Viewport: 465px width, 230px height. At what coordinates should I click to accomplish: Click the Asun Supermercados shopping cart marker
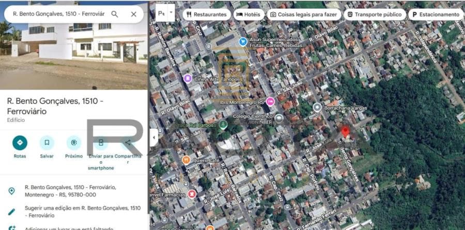pyautogui.click(x=243, y=42)
